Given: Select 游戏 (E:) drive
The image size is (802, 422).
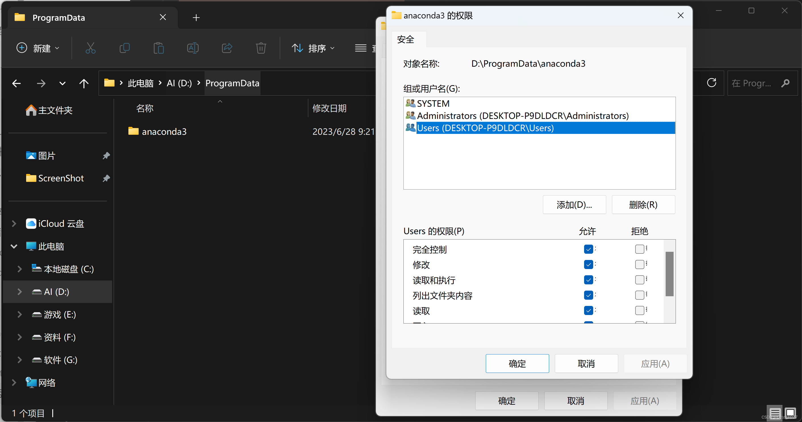Looking at the screenshot, I should 54,314.
